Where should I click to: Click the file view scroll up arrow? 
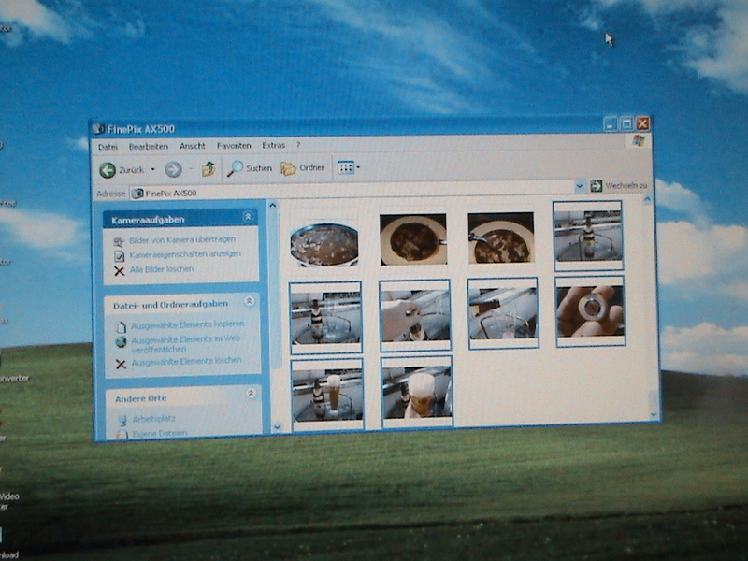pos(647,199)
